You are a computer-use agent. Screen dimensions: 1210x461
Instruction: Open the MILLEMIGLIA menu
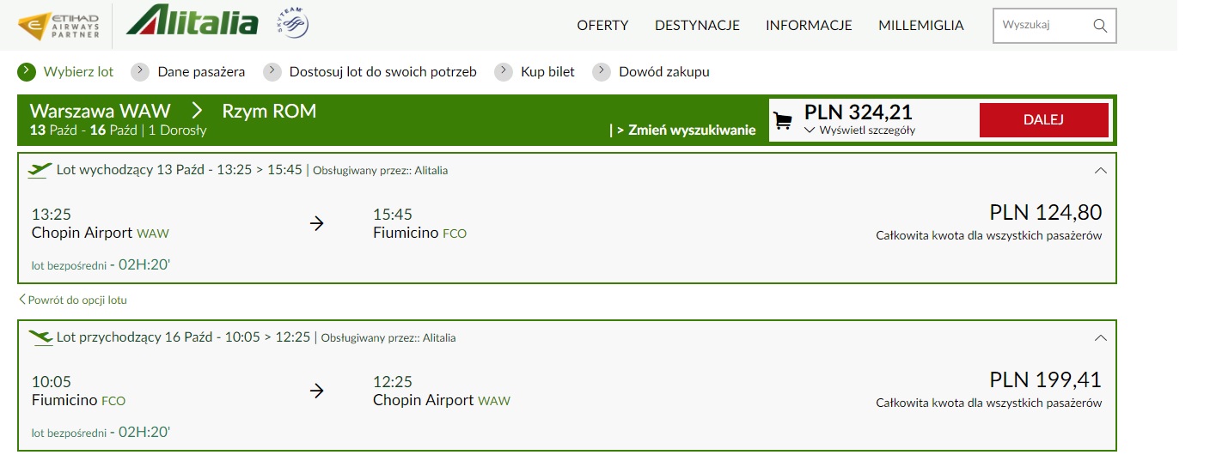(921, 26)
